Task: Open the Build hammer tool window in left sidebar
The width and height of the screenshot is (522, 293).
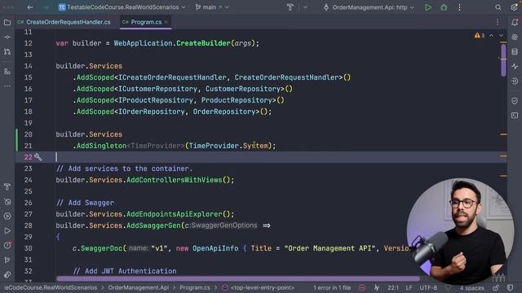Action: [7, 186]
